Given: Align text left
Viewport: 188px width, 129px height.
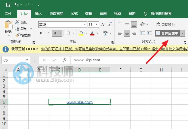Looking at the screenshot, I should [x=120, y=33].
